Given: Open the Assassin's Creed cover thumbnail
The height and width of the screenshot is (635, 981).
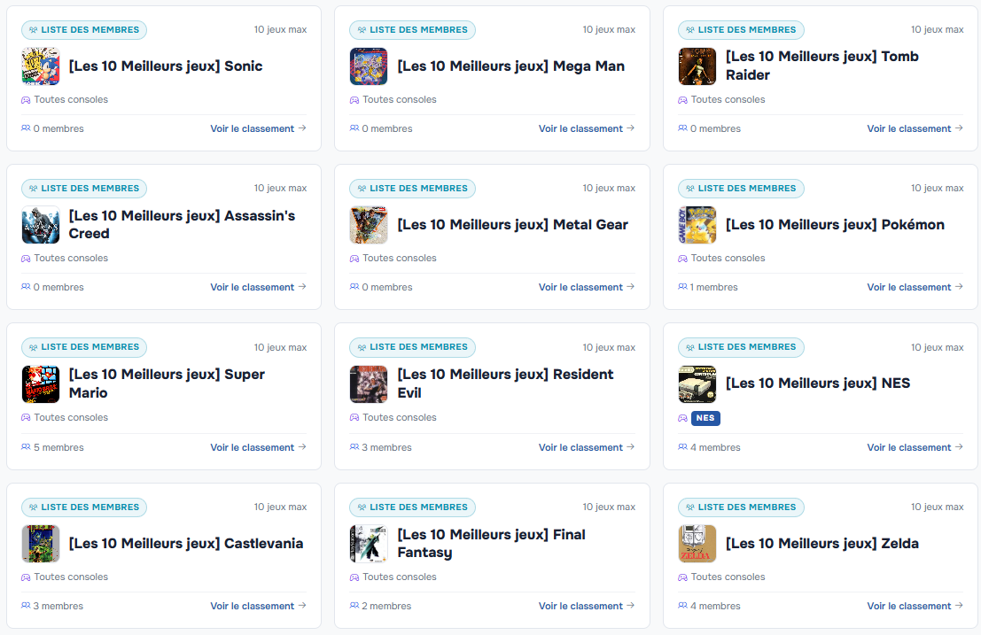Looking at the screenshot, I should click(x=41, y=225).
